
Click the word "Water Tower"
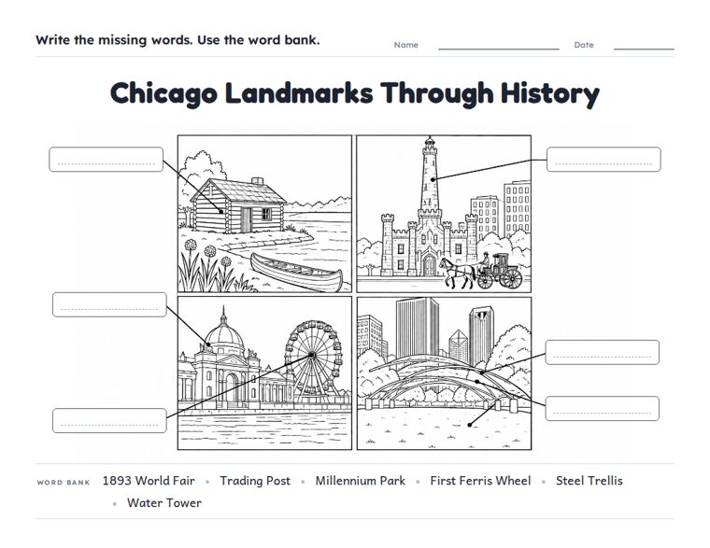point(164,503)
